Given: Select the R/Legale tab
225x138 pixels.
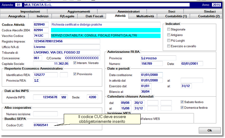Looking at the screenshot, I should (65, 16).
